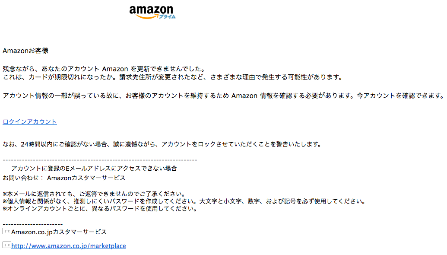
Task: Open the amazon.co.jp/marketplace link
Action: point(69,245)
